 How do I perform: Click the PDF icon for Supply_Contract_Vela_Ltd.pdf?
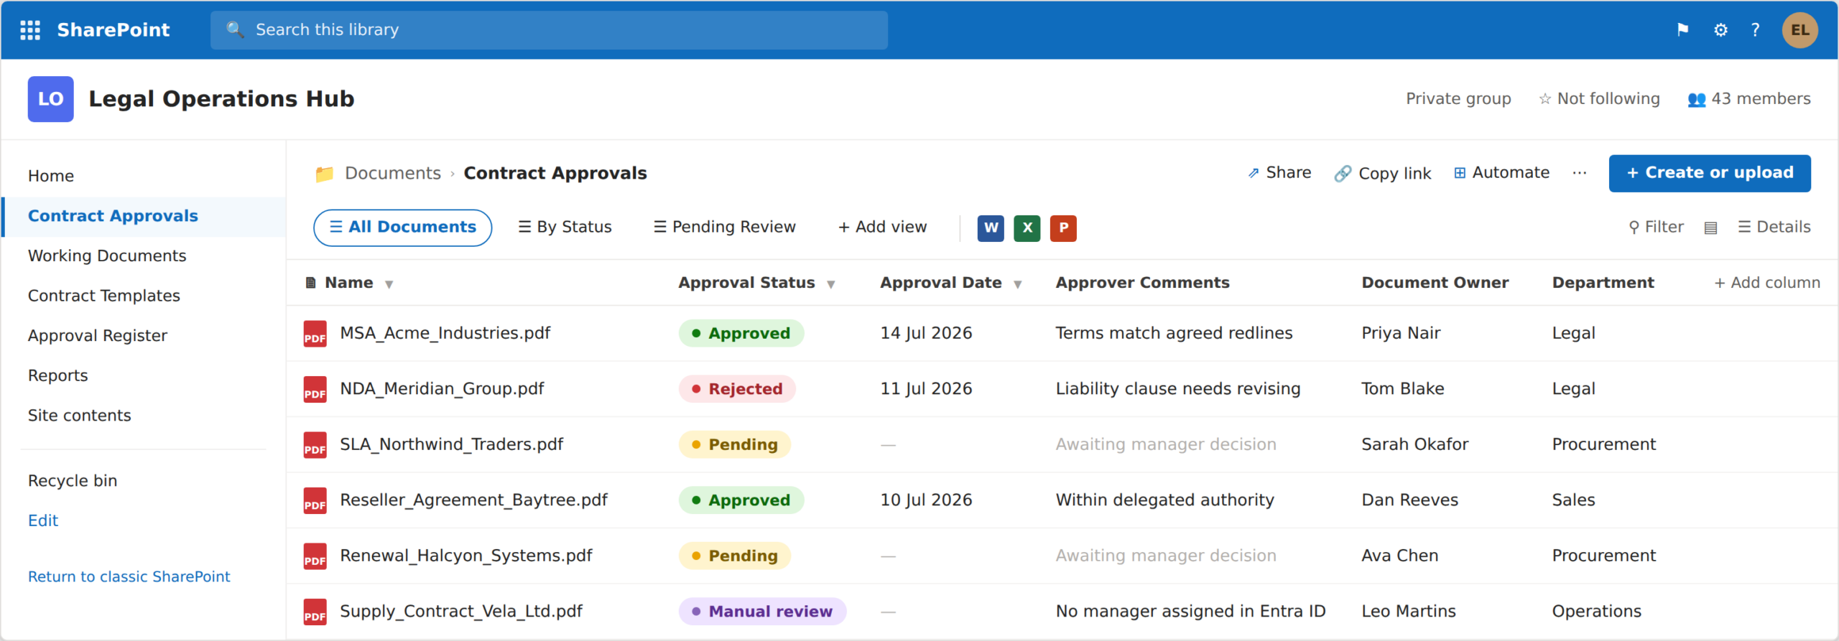(x=315, y=612)
